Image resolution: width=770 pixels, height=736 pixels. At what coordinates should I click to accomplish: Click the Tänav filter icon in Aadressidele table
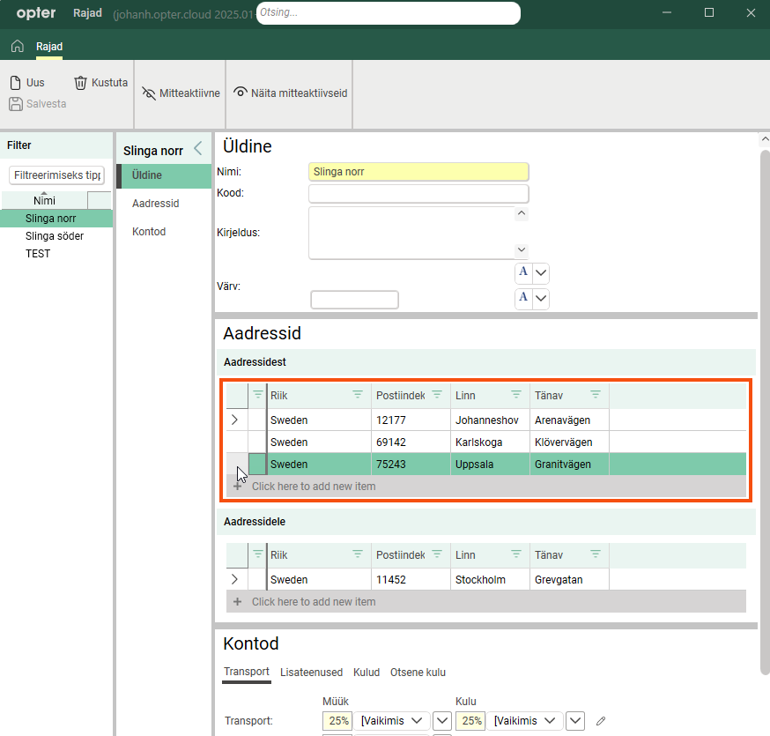point(596,554)
